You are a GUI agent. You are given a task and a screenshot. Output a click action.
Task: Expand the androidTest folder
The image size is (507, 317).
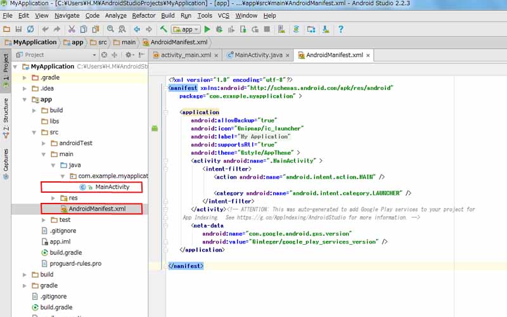[44, 143]
